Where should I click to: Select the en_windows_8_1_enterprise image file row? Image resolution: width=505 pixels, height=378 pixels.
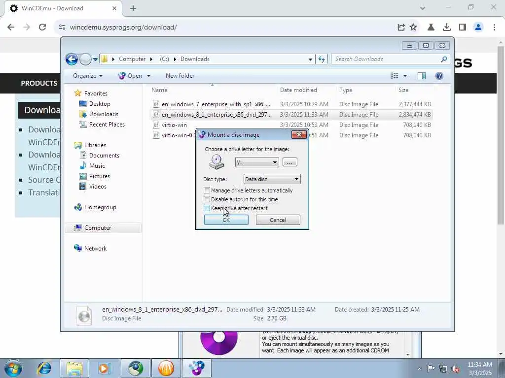tap(291, 114)
